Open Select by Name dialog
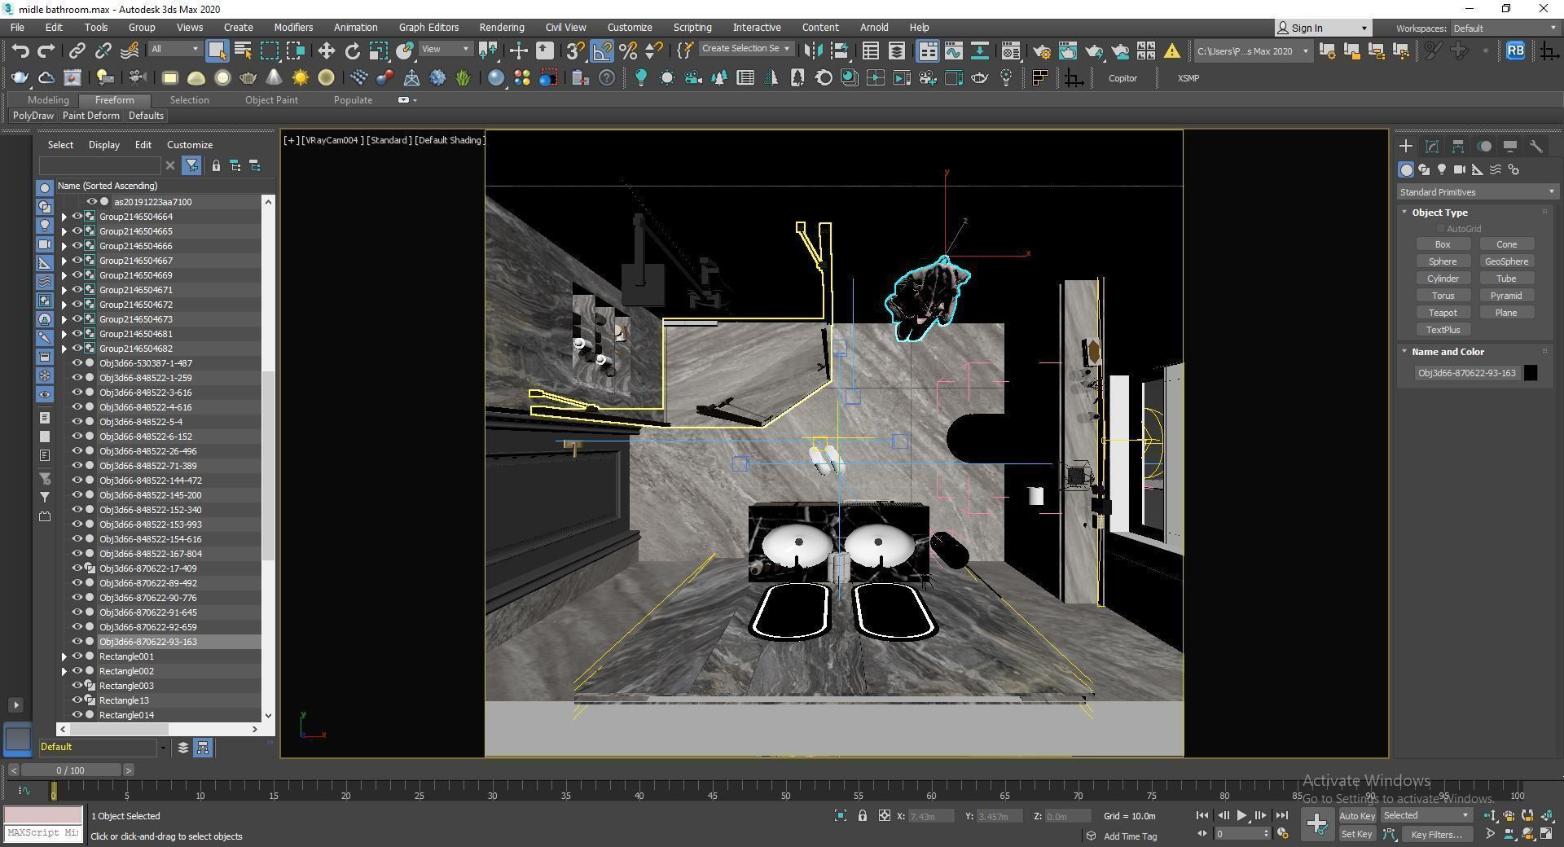The image size is (1564, 847). tap(243, 50)
